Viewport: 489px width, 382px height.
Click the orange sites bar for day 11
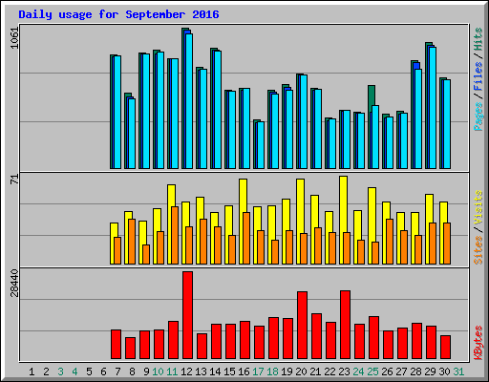tap(175, 235)
